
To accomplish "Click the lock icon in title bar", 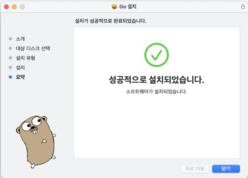I will 243,6.
